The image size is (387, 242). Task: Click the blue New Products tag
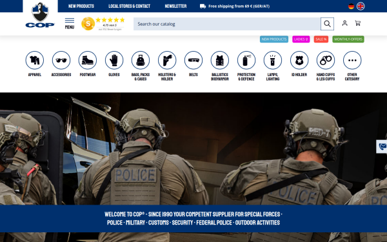(274, 39)
